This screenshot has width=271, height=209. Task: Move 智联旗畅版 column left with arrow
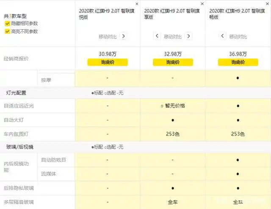[222, 36]
